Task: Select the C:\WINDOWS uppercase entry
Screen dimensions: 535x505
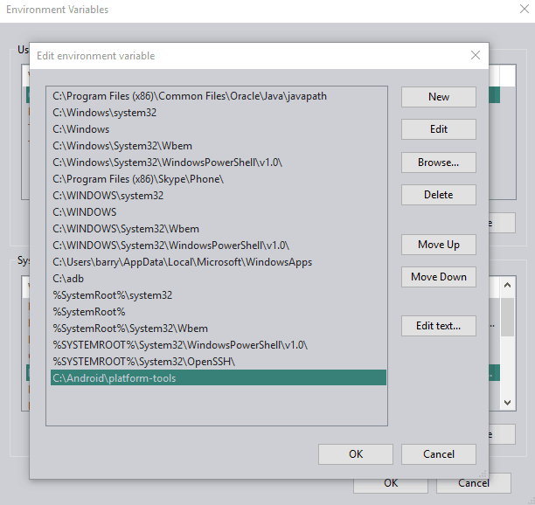Action: 219,212
